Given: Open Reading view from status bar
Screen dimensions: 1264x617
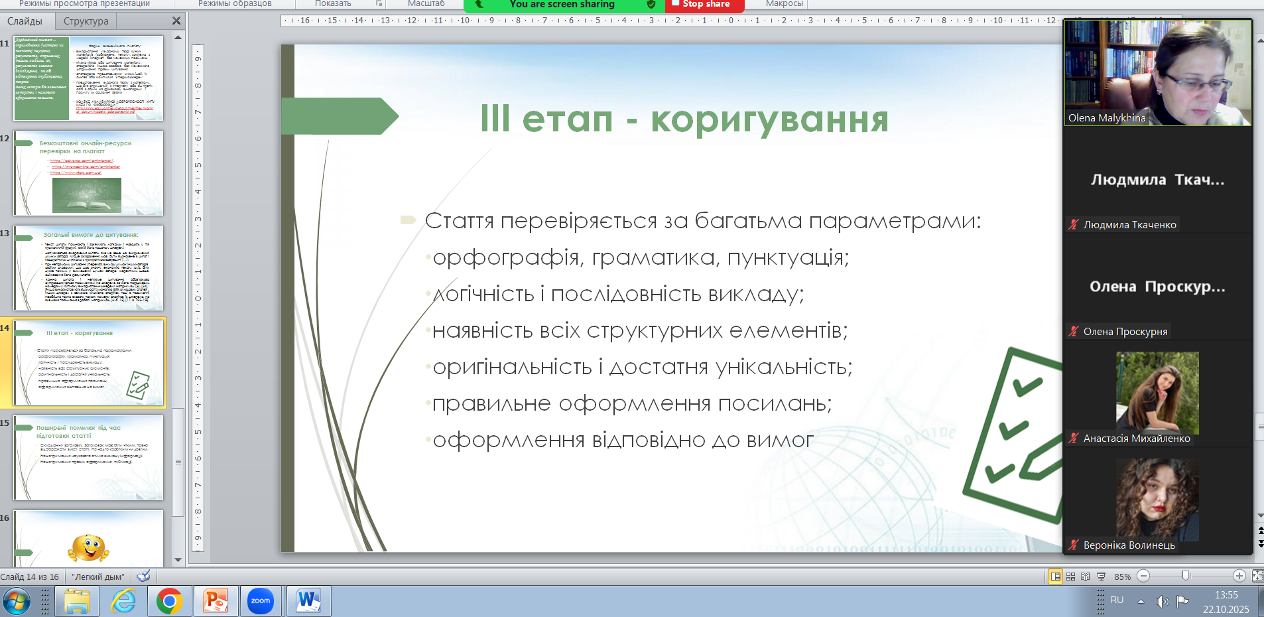Looking at the screenshot, I should (1086, 577).
